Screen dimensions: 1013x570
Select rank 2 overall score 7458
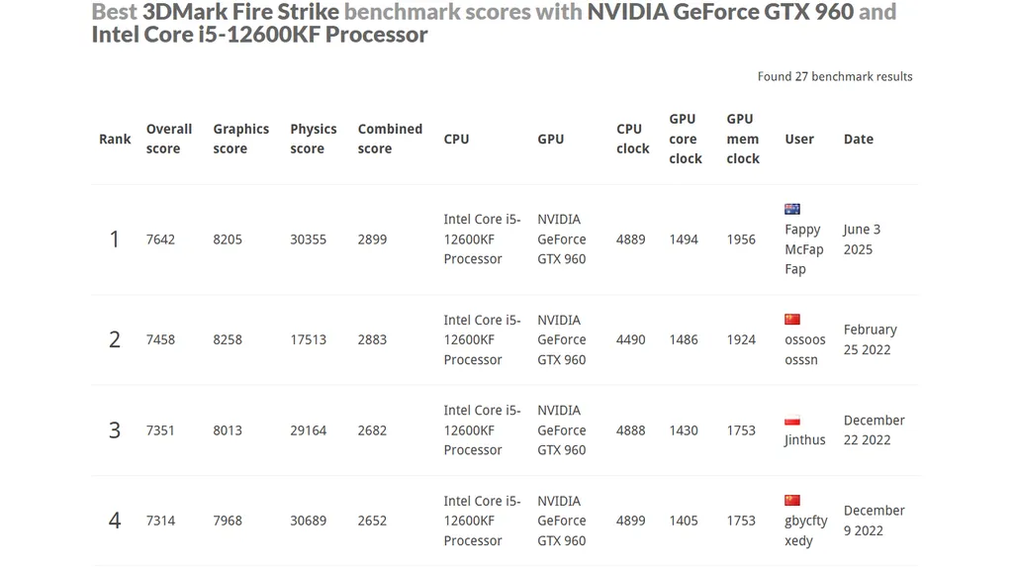tap(160, 339)
